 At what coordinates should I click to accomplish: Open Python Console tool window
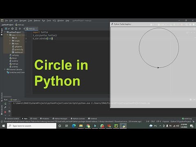click(x=78, y=118)
